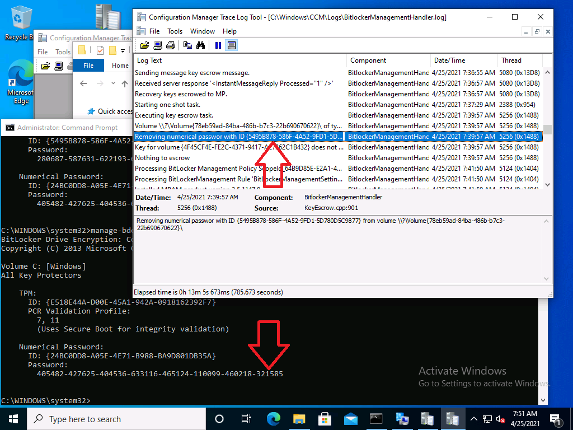Open Find with the binoculars icon
The width and height of the screenshot is (573, 430).
[200, 45]
